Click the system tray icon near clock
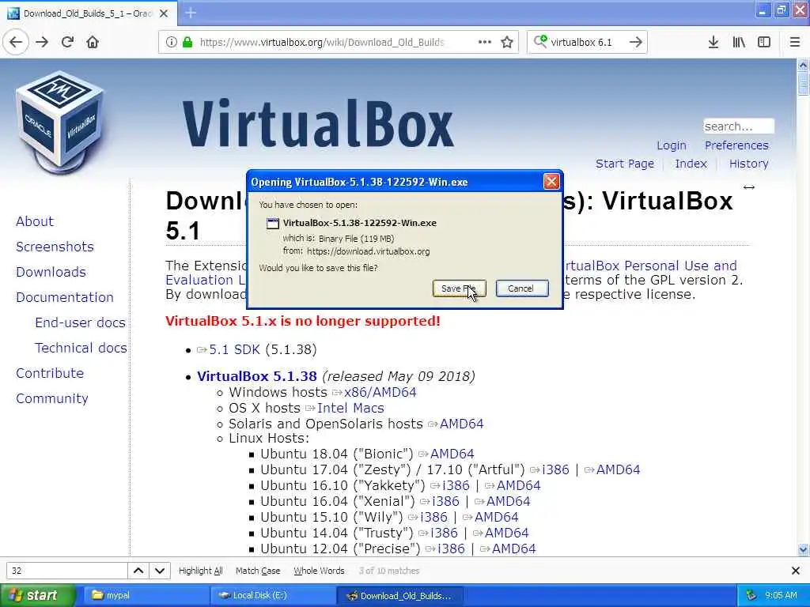810x607 pixels. (x=751, y=595)
